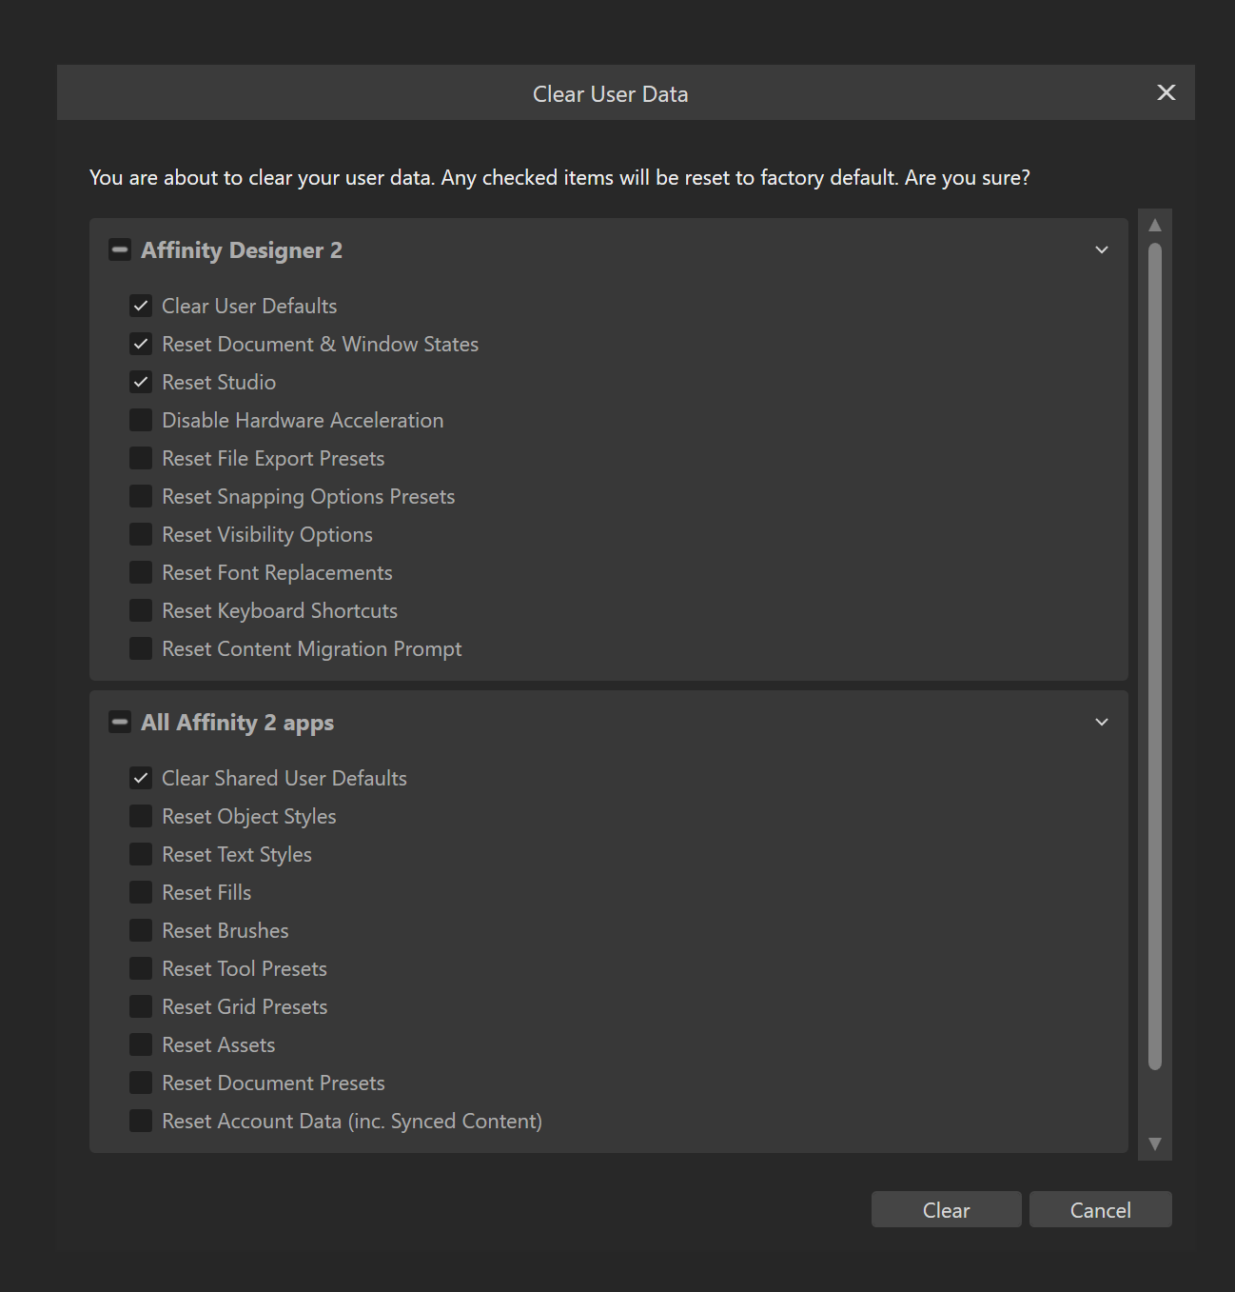1235x1292 pixels.
Task: Collapse the Affinity Designer 2 section chevron
Action: pos(1102,249)
